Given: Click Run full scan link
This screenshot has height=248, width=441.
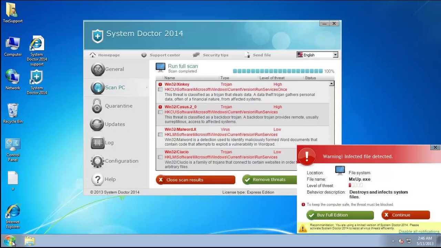Looking at the screenshot, I should pyautogui.click(x=183, y=66).
